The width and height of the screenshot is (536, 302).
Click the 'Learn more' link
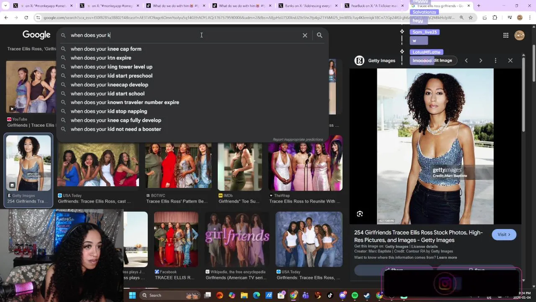(447, 258)
